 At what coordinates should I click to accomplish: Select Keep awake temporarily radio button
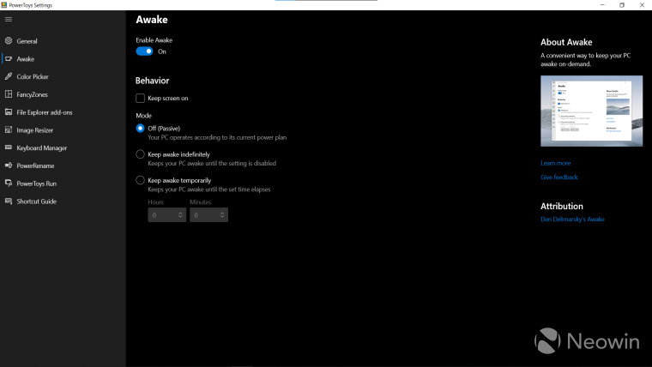click(x=140, y=180)
